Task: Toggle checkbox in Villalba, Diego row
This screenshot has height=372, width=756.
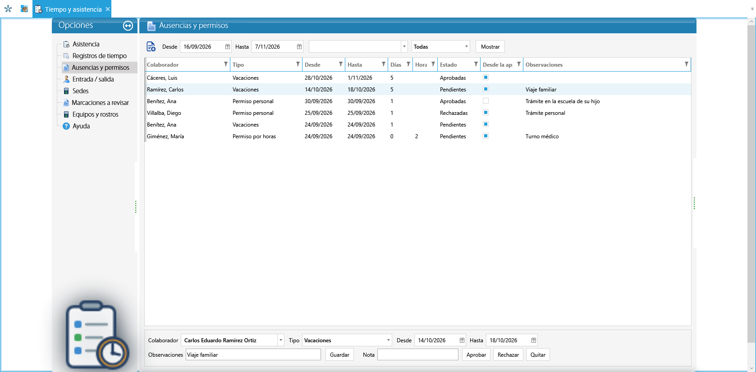Action: (486, 113)
